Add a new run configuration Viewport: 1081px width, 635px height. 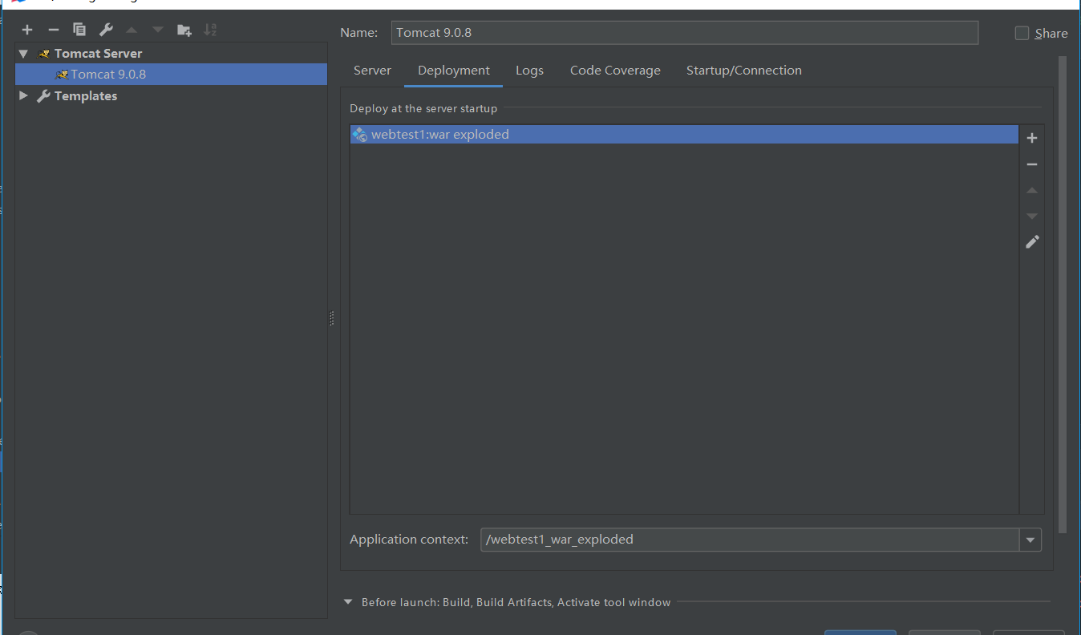[x=27, y=30]
